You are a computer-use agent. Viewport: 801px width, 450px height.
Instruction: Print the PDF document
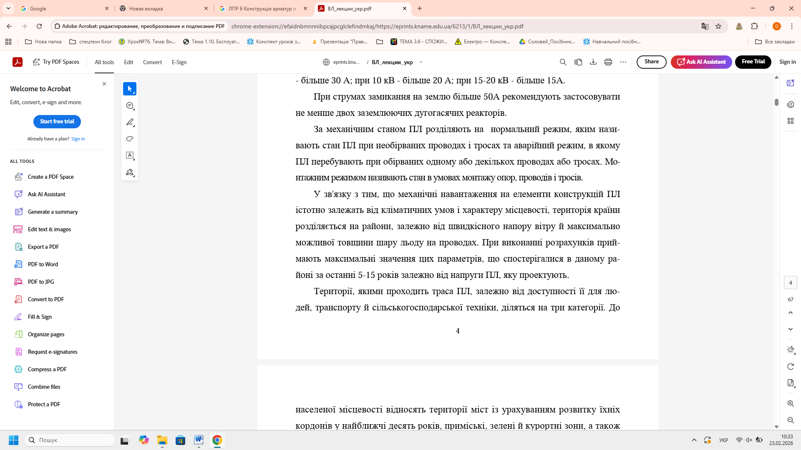[608, 62]
